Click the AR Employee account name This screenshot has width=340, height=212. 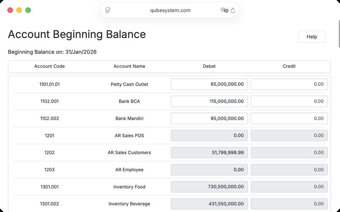click(x=130, y=170)
